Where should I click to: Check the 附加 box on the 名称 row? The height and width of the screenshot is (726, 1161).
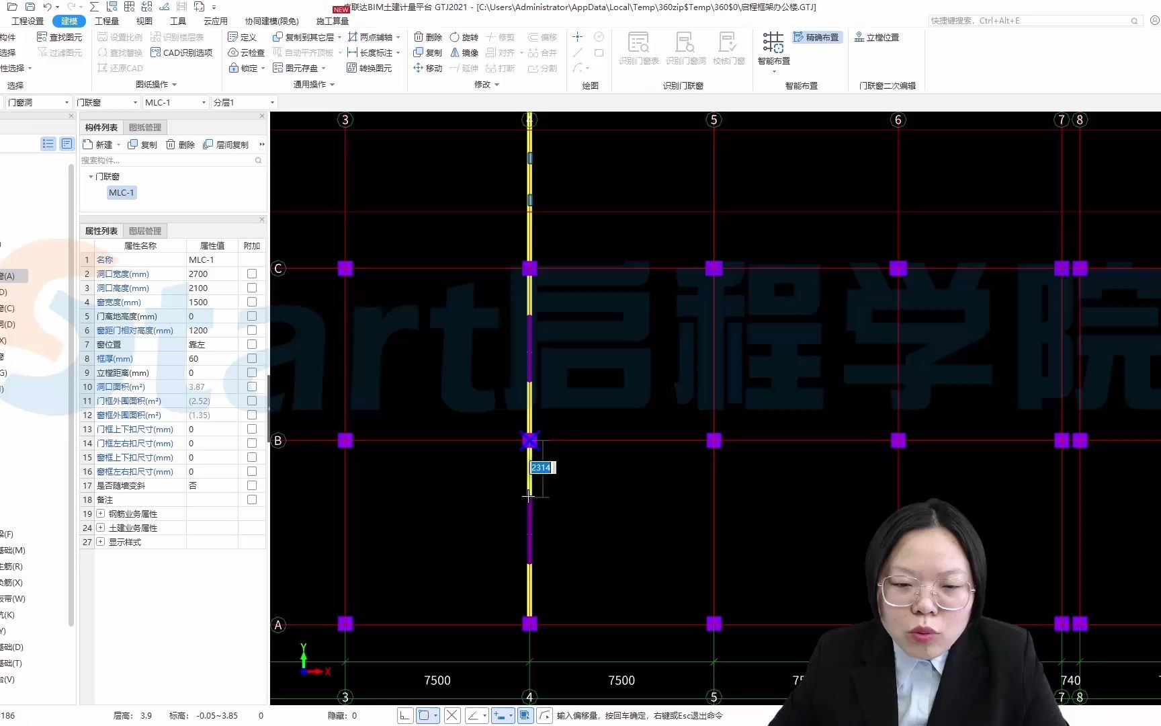[251, 259]
